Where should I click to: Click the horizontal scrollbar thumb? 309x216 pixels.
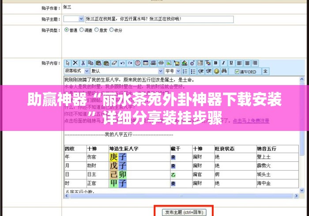pos(181,196)
